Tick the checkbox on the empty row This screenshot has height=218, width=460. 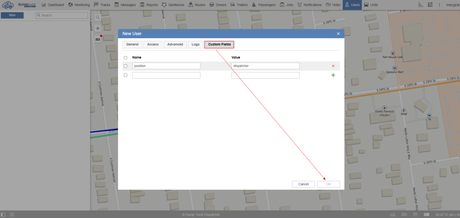[x=125, y=75]
